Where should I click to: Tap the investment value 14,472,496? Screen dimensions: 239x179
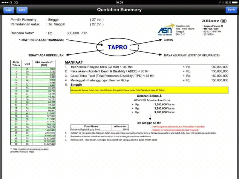(50, 138)
